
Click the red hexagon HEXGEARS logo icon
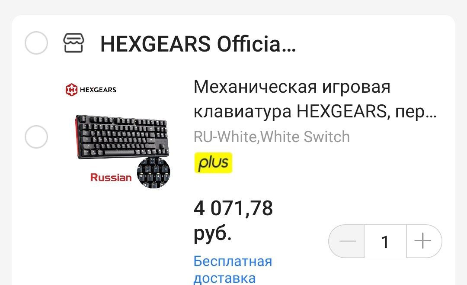[x=71, y=90]
